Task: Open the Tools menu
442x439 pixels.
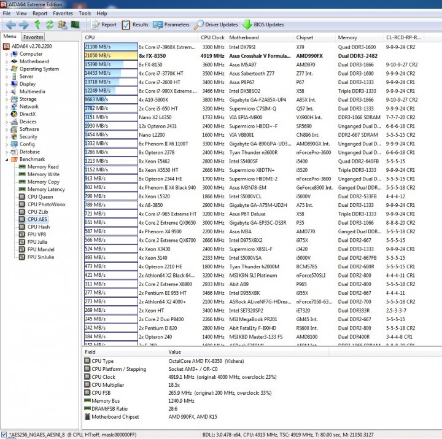Action: [x=85, y=14]
